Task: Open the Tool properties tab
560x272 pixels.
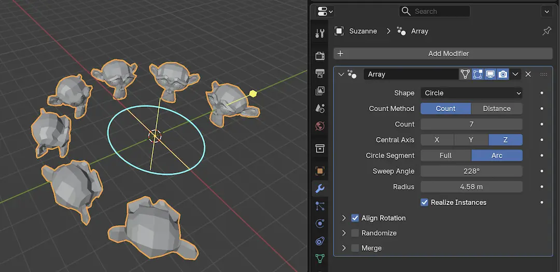Action: click(x=320, y=34)
